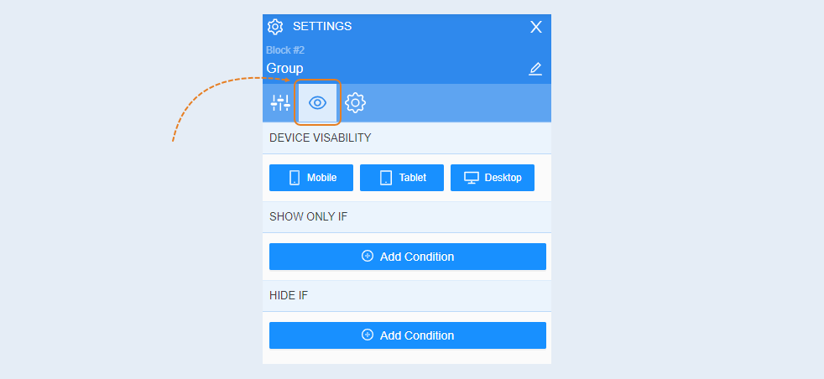
Task: Click the DEVICE VISABILITY section header
Action: (x=407, y=138)
